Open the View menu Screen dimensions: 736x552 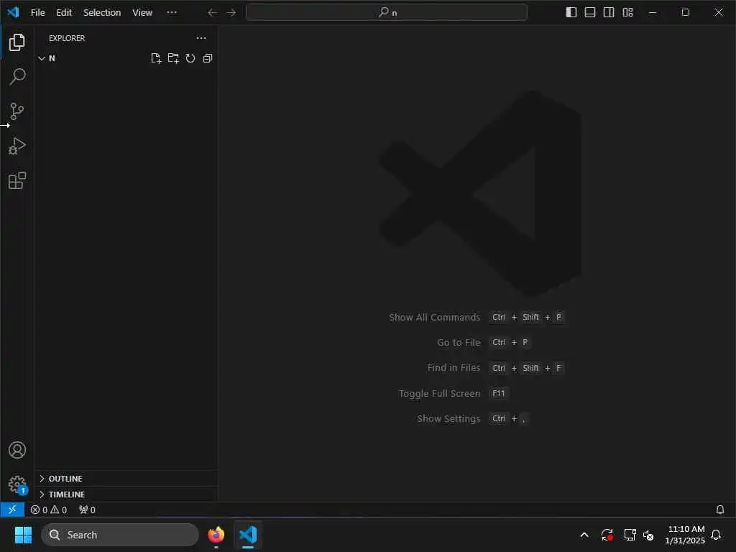pyautogui.click(x=142, y=13)
